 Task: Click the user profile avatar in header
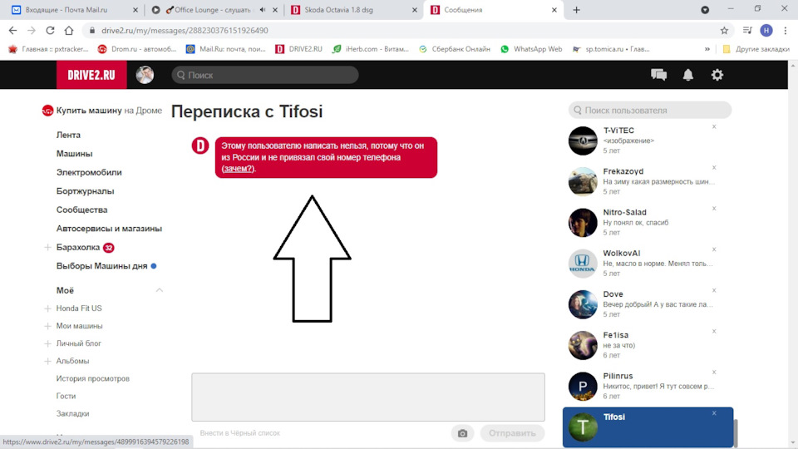(145, 75)
